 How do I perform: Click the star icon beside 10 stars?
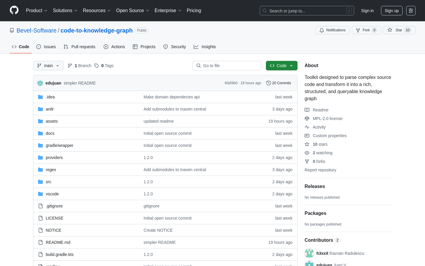click(x=307, y=144)
